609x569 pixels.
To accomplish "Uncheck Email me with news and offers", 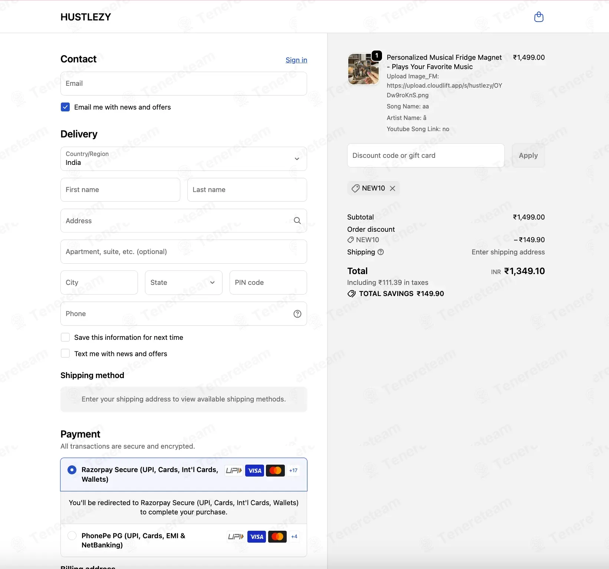I will [65, 107].
